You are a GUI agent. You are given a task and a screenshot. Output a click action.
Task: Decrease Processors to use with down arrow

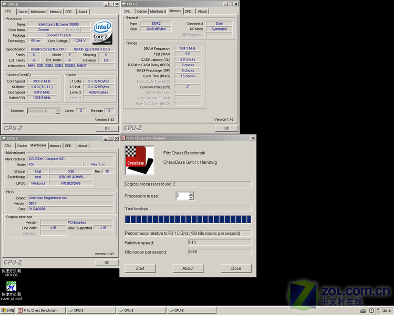coord(191,198)
